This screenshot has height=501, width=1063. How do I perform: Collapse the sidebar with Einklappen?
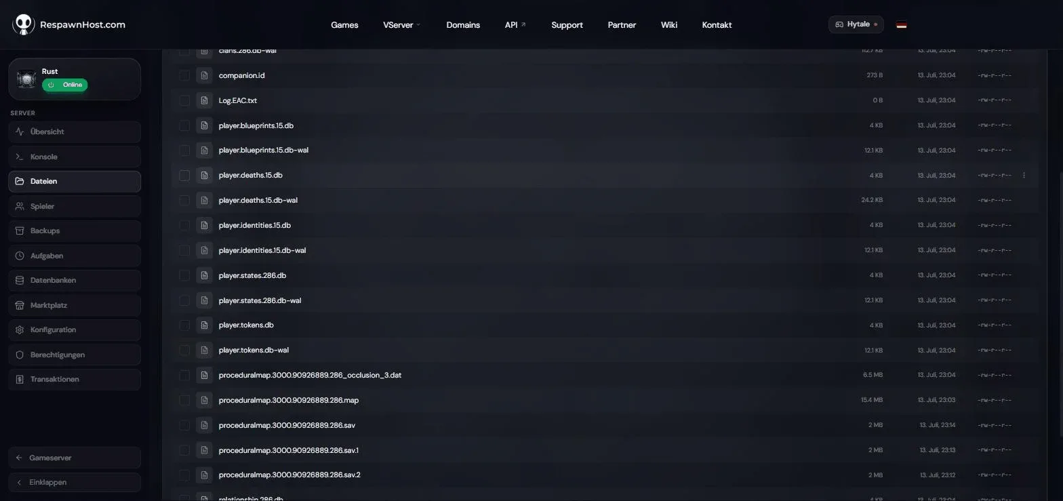tap(75, 482)
